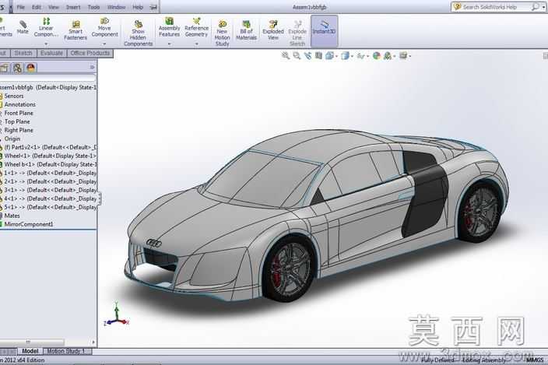The height and width of the screenshot is (365, 548).
Task: Open the Tools menu
Action: (93, 7)
